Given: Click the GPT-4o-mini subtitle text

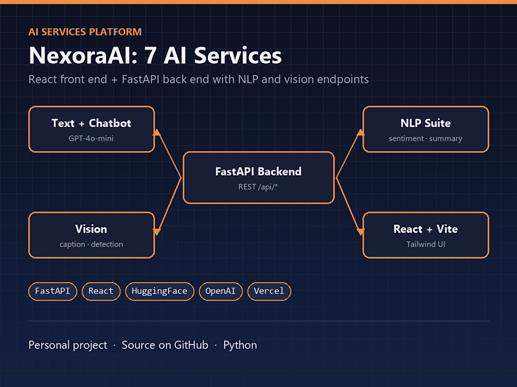Looking at the screenshot, I should (x=91, y=138).
